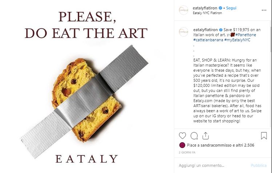Click the liker's round profile picture
The height and width of the screenshot is (173, 272).
pyautogui.click(x=182, y=145)
